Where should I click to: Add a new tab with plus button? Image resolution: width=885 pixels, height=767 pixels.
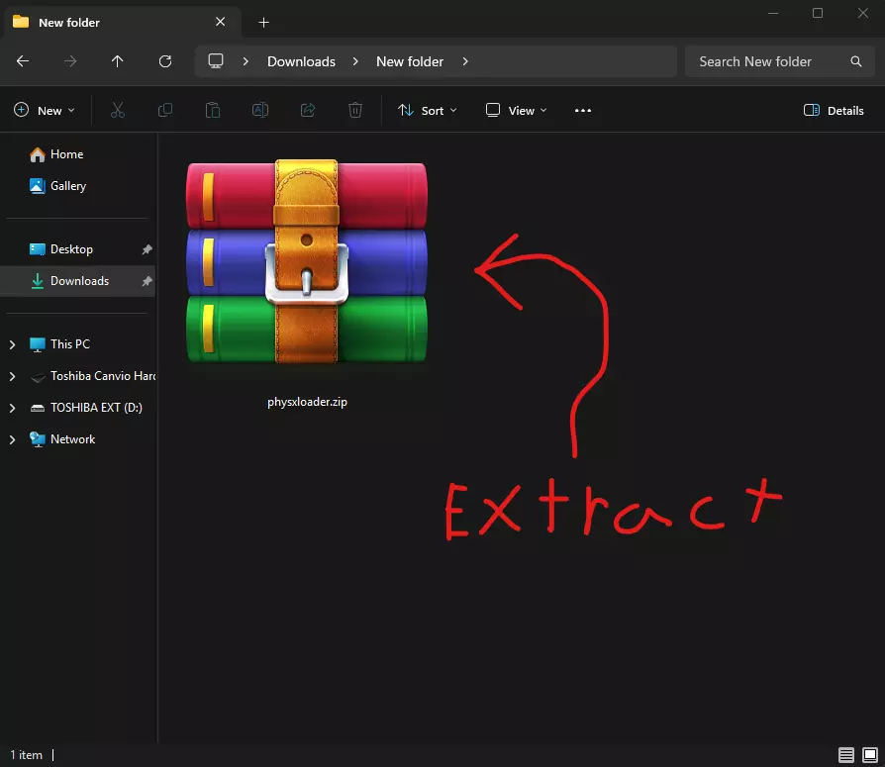pyautogui.click(x=263, y=23)
